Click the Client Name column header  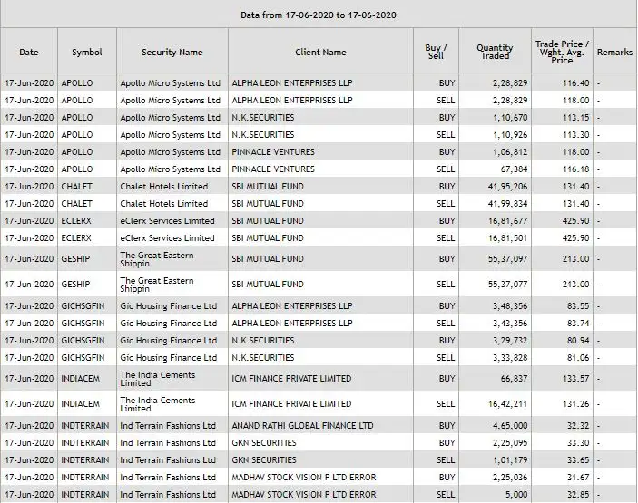pos(321,53)
